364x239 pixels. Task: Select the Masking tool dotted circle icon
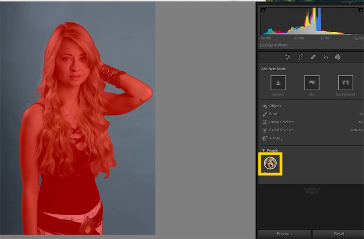click(x=337, y=57)
